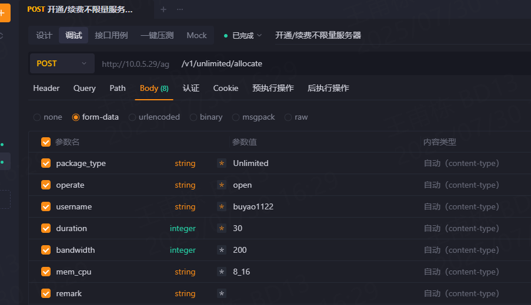This screenshot has width=531, height=305.
Task: Uncheck the operate parameter checkbox
Action: pyautogui.click(x=46, y=185)
